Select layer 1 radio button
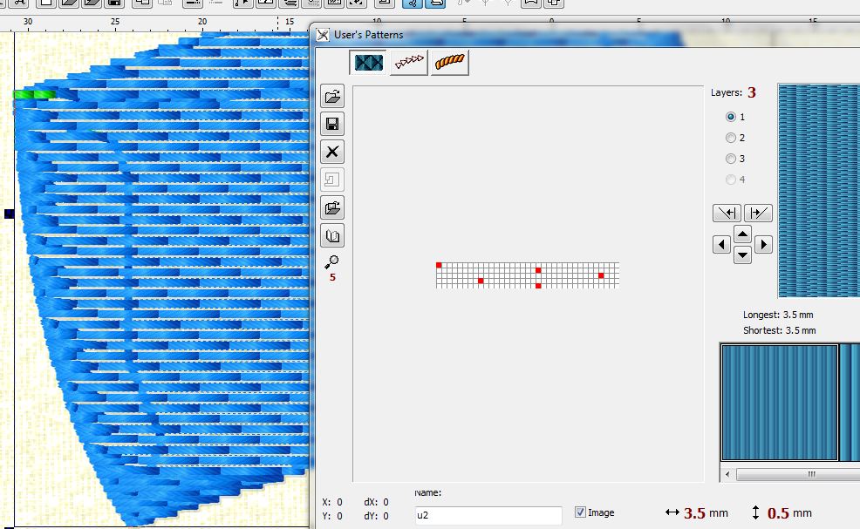The height and width of the screenshot is (529, 860). 731,117
